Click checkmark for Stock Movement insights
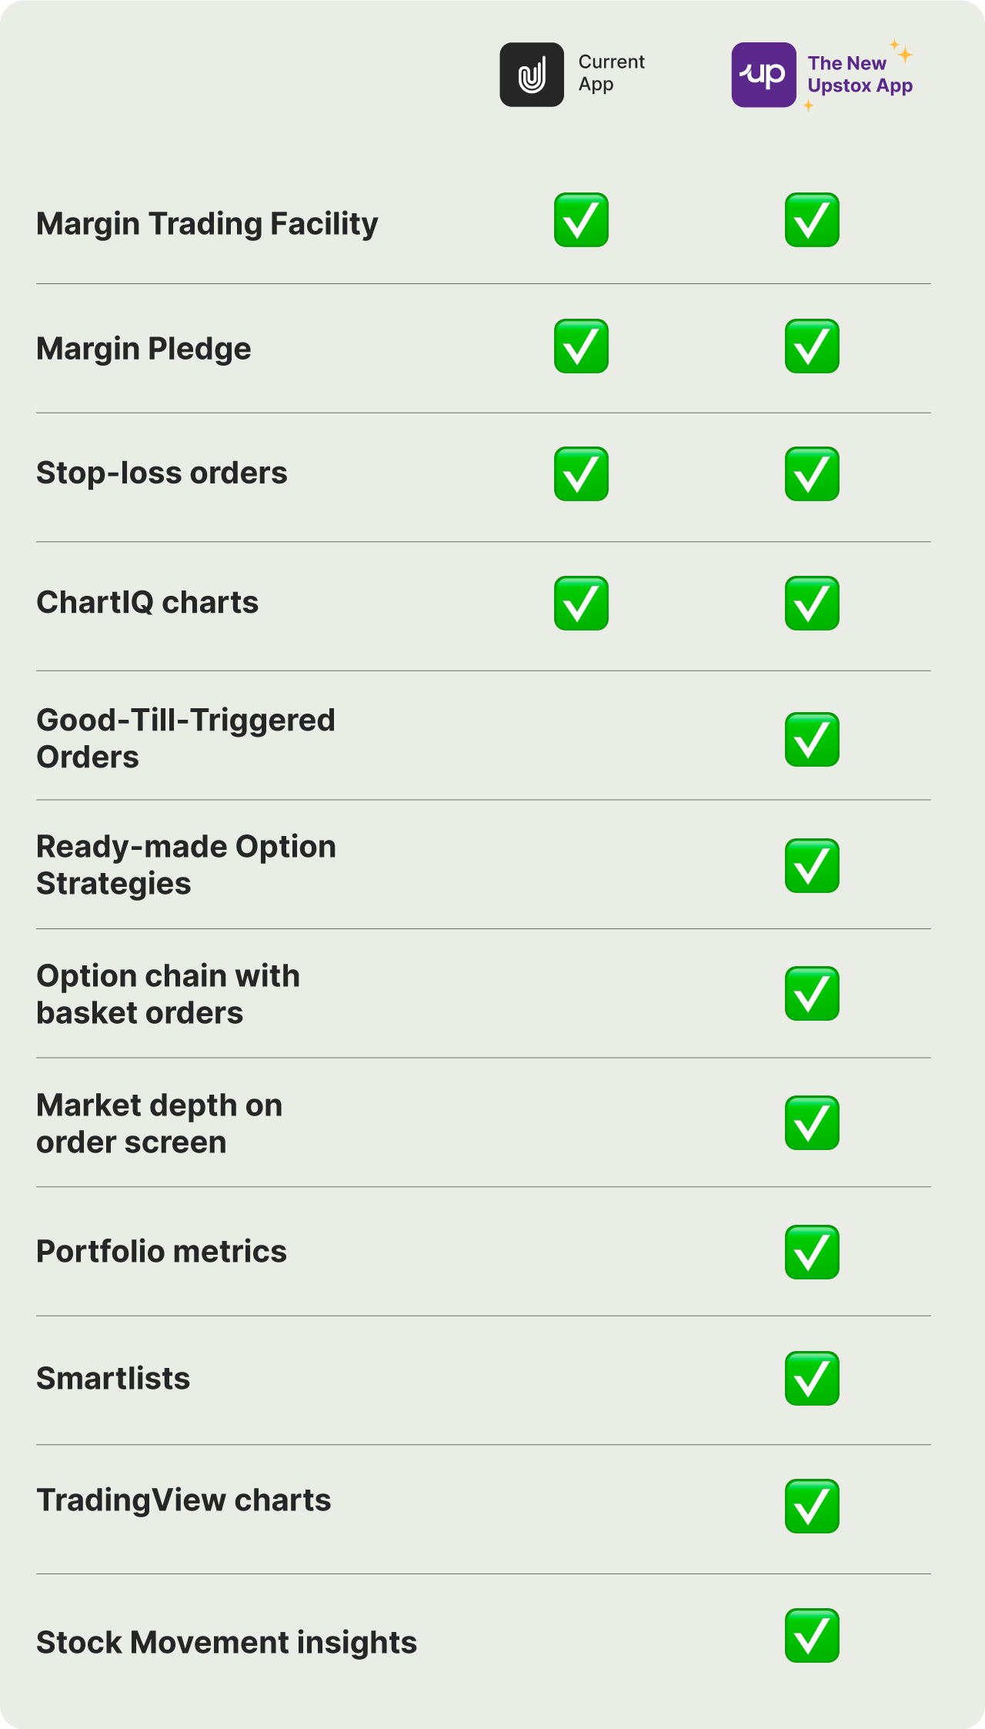The height and width of the screenshot is (1729, 985). 812,1636
